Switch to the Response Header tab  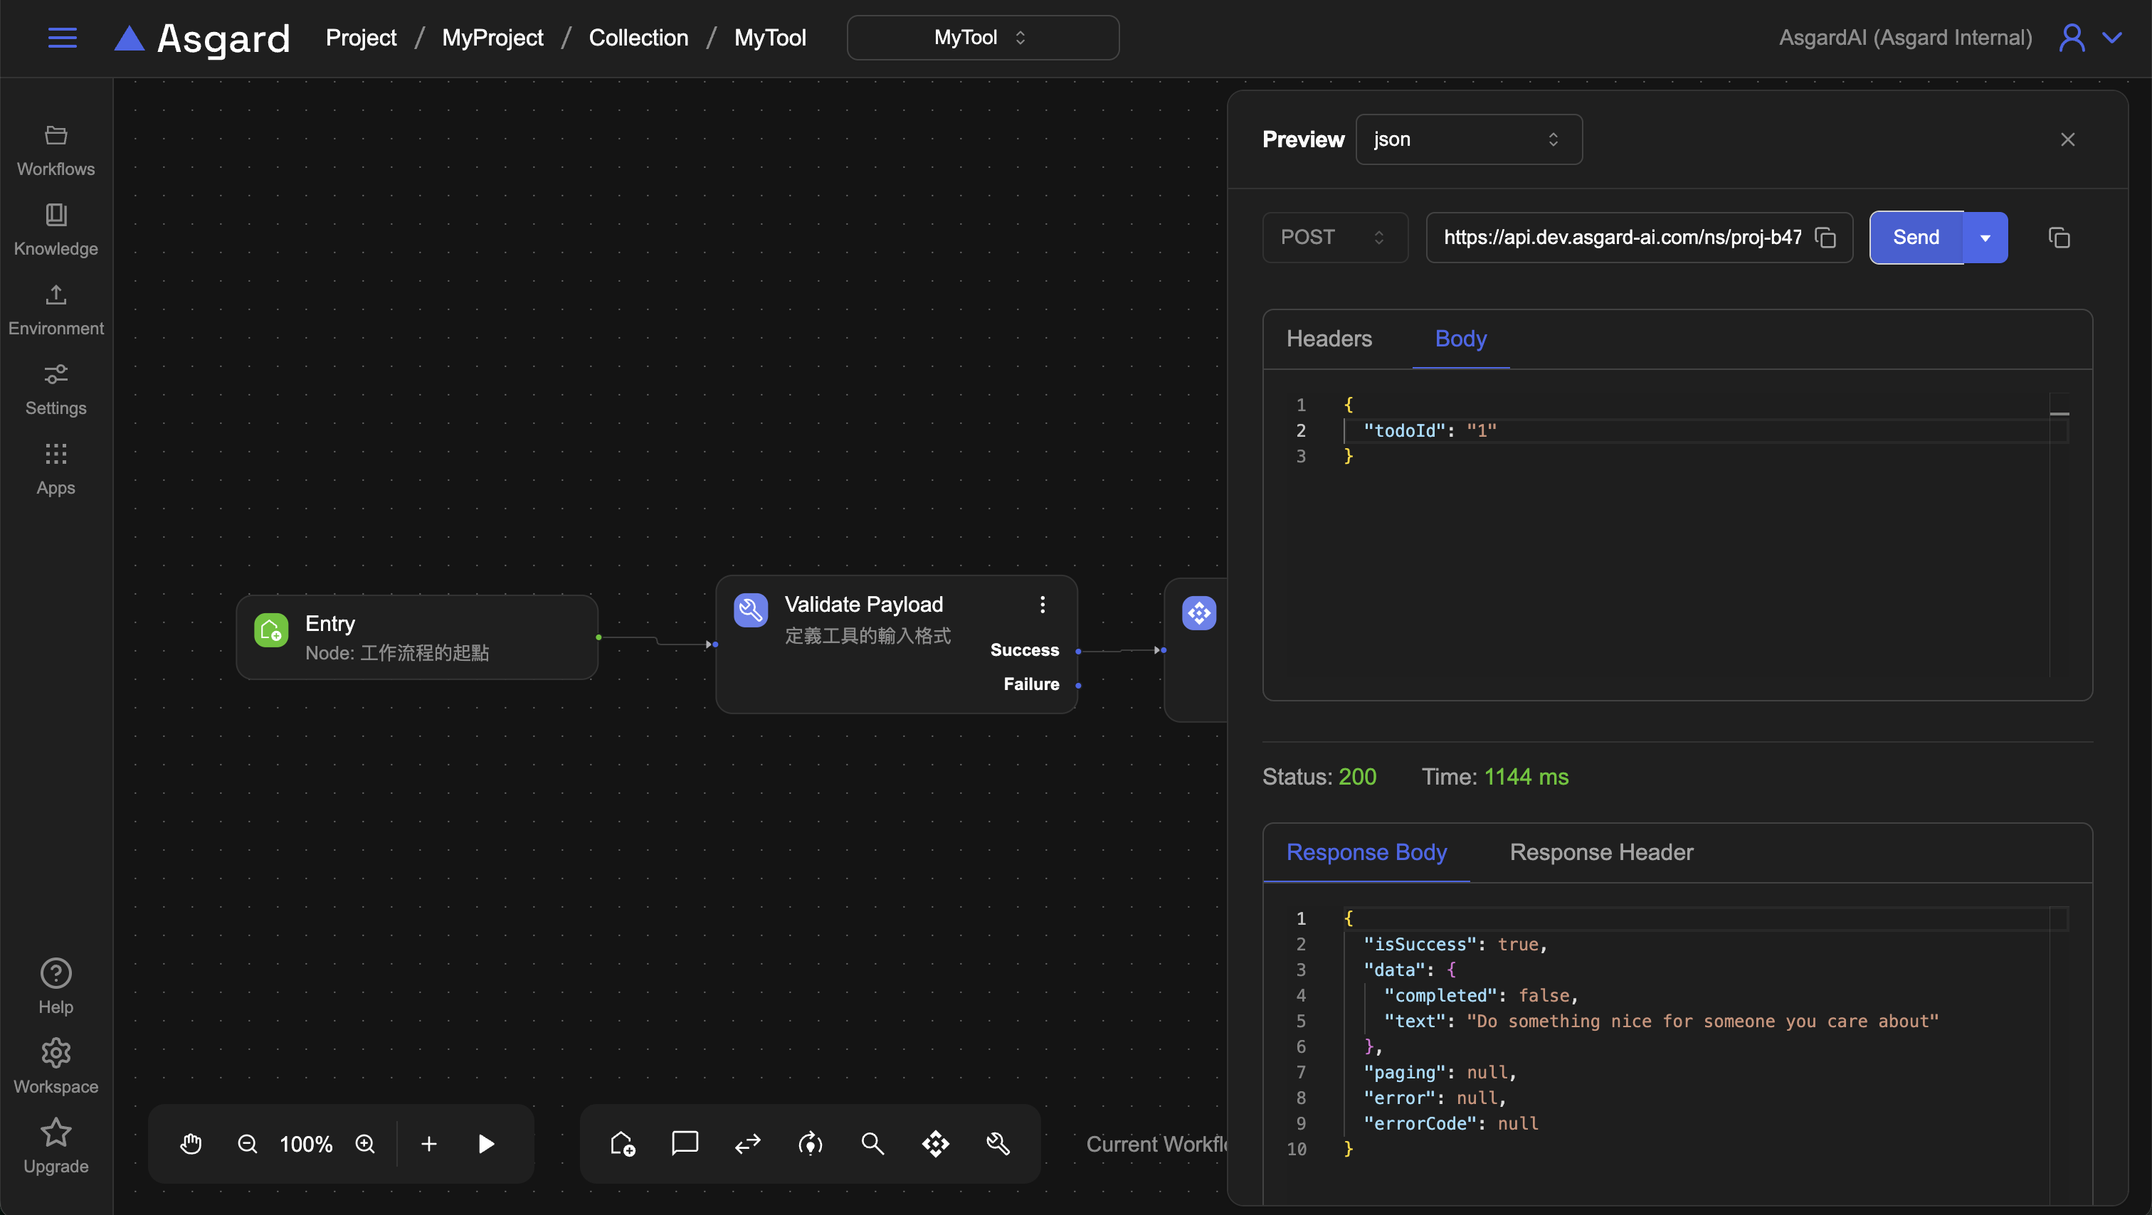tap(1600, 853)
